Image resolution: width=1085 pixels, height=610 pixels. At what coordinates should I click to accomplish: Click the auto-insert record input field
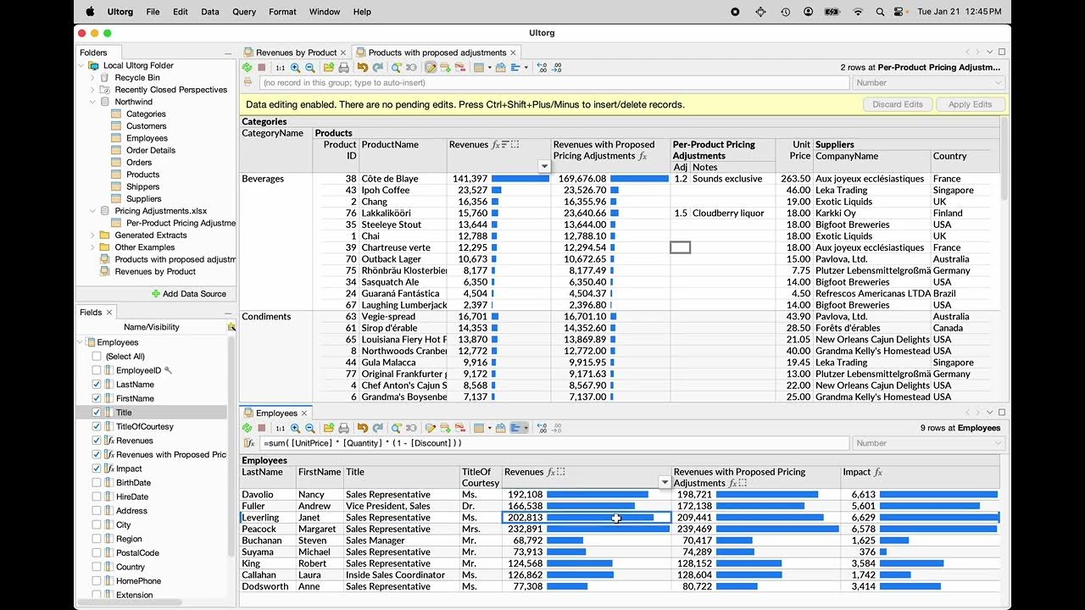point(554,83)
